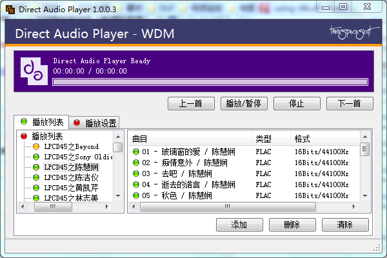387x258 pixels.
Task: Click track list vertical scrollbar thumb
Action: [365, 149]
